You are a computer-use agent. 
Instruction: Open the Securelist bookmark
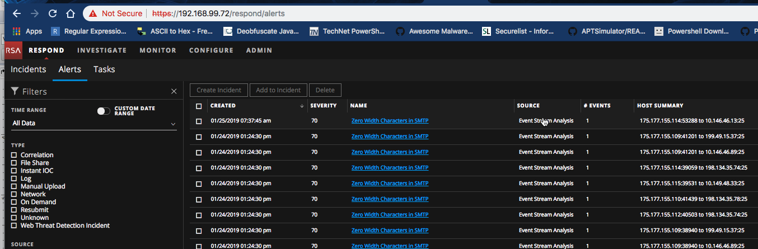pos(520,31)
